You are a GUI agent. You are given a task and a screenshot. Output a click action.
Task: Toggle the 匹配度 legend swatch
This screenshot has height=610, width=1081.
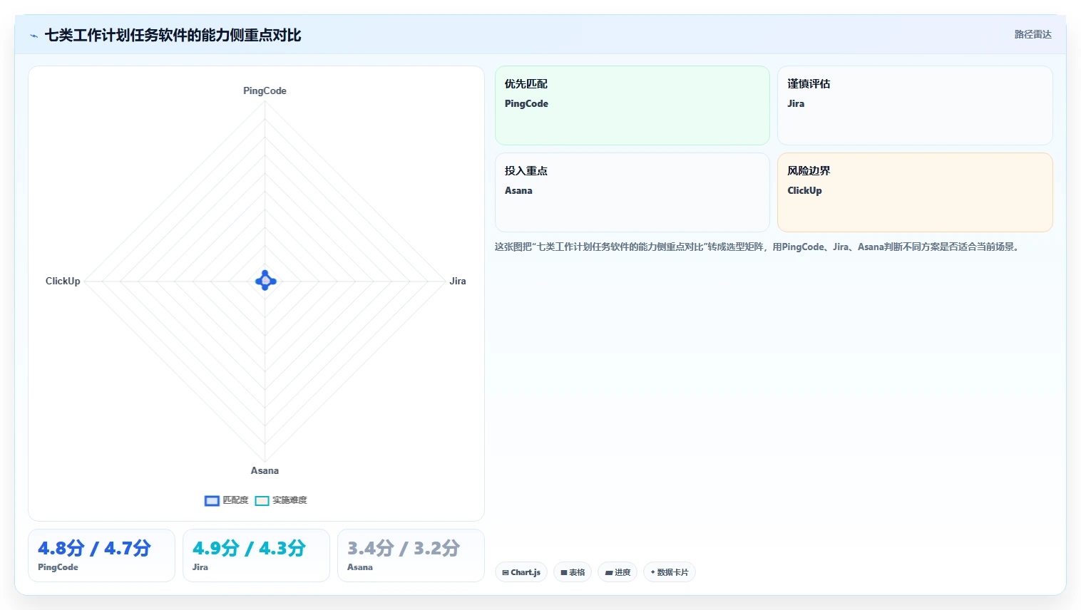pyautogui.click(x=212, y=500)
